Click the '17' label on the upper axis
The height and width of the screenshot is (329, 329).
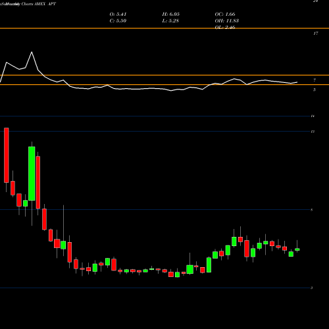coord(316,34)
